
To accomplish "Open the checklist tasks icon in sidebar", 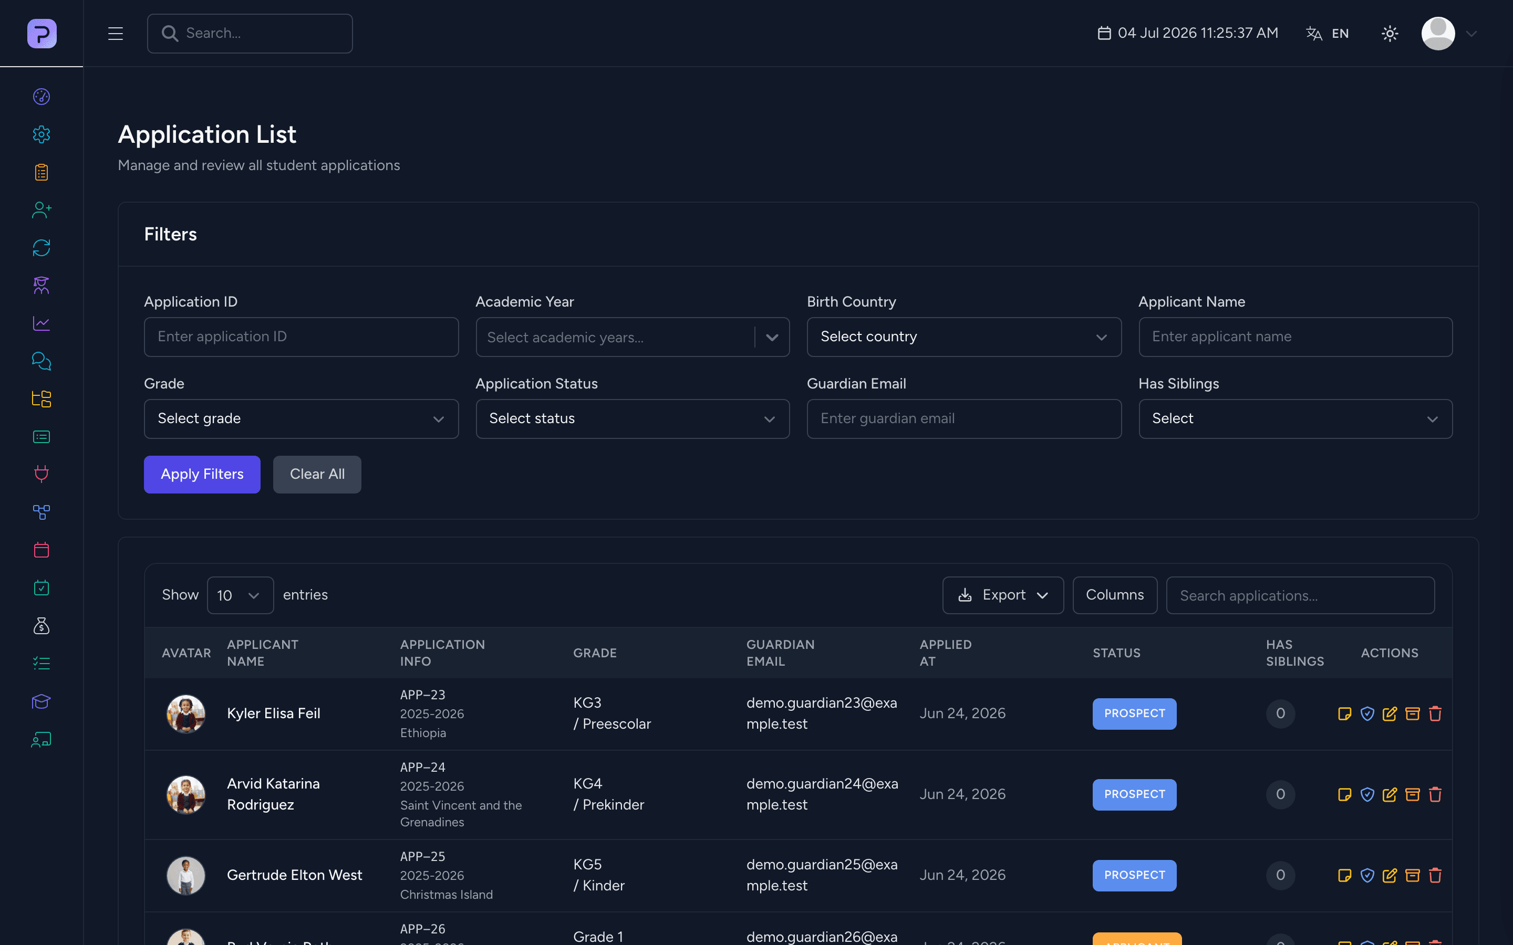I will 42,664.
